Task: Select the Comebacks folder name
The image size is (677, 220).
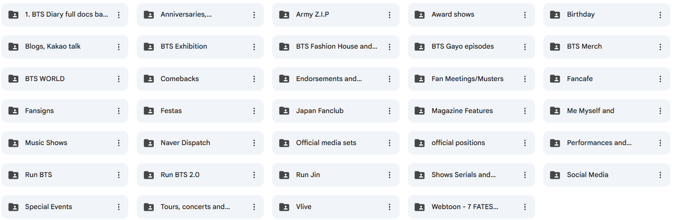Action: point(180,79)
